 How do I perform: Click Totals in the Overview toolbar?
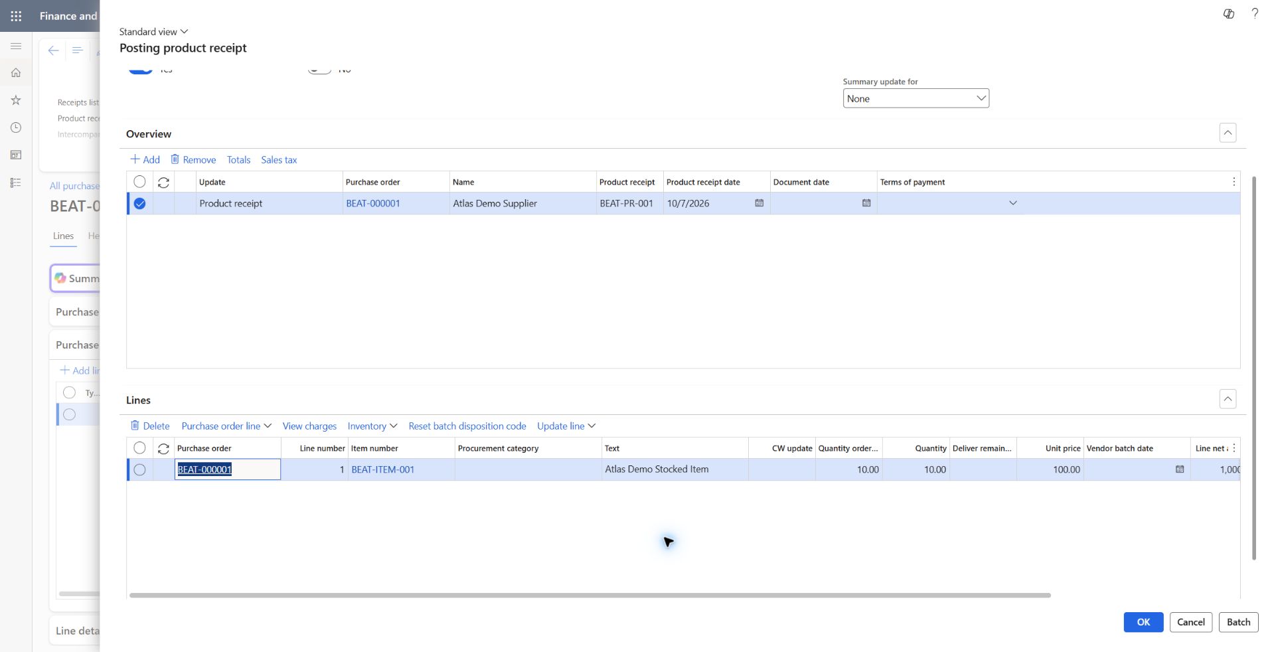pyautogui.click(x=238, y=159)
